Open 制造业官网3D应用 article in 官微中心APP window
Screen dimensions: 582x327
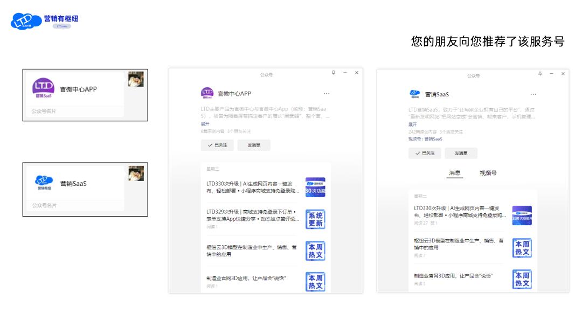(x=246, y=278)
